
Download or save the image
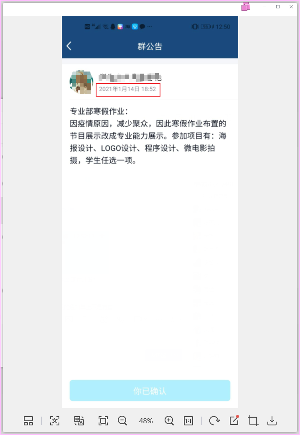click(x=272, y=421)
